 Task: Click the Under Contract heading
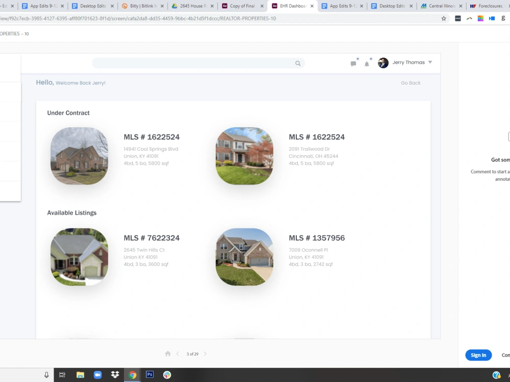pyautogui.click(x=68, y=113)
